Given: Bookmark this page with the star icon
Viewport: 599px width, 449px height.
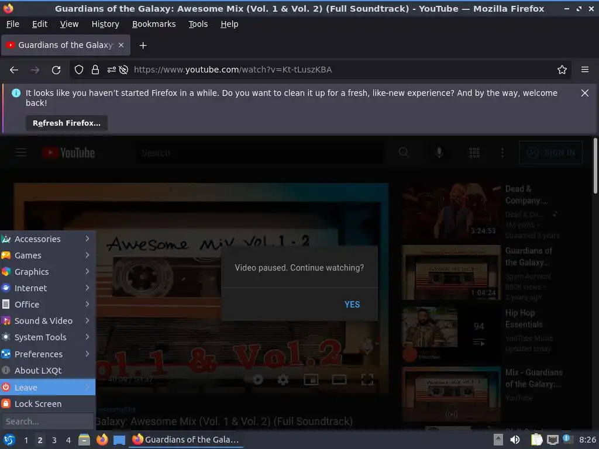Looking at the screenshot, I should [x=562, y=70].
